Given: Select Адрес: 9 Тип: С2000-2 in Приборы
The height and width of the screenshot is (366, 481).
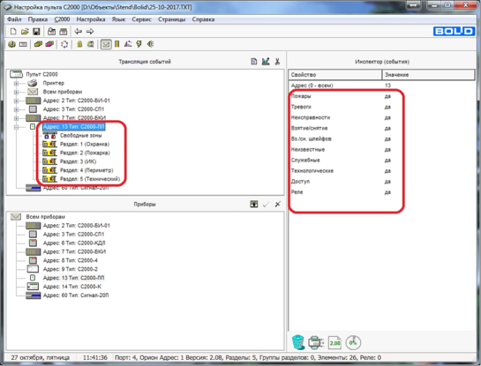Looking at the screenshot, I should pyautogui.click(x=71, y=269).
